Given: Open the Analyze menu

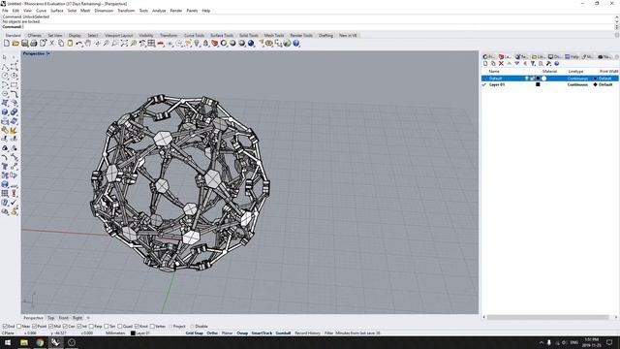Looking at the screenshot, I should click(x=159, y=11).
